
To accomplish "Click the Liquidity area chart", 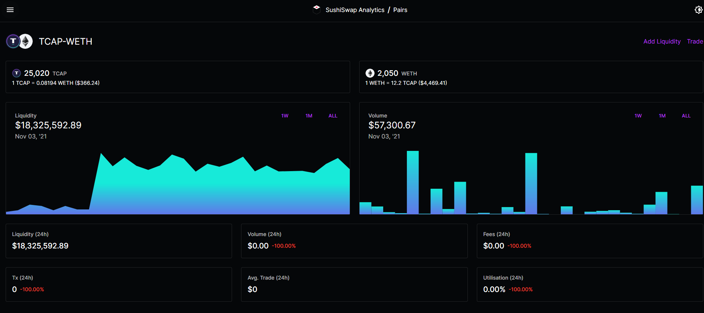I will [178, 184].
